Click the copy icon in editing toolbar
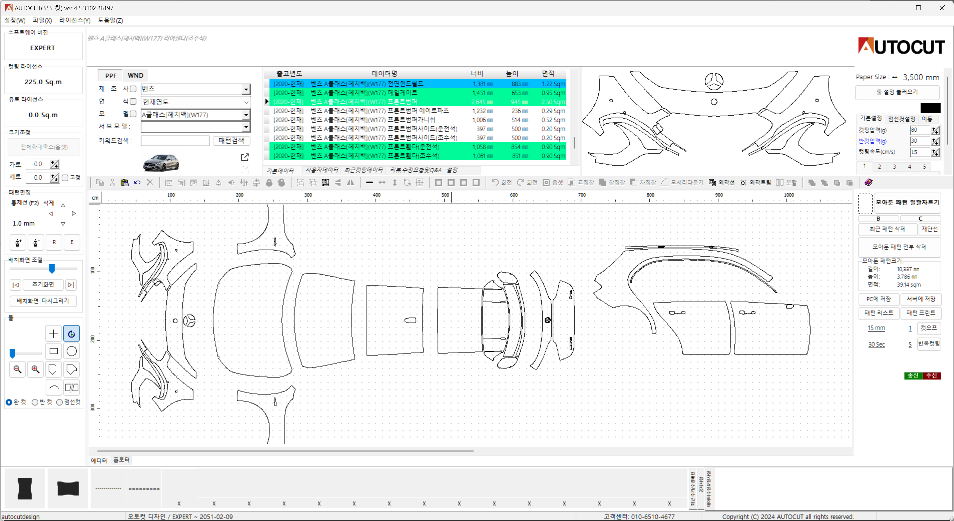Image resolution: width=954 pixels, height=521 pixels. click(100, 182)
